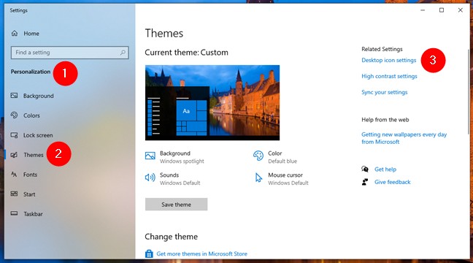Click the Microsoft Store bag icon

(x=149, y=254)
